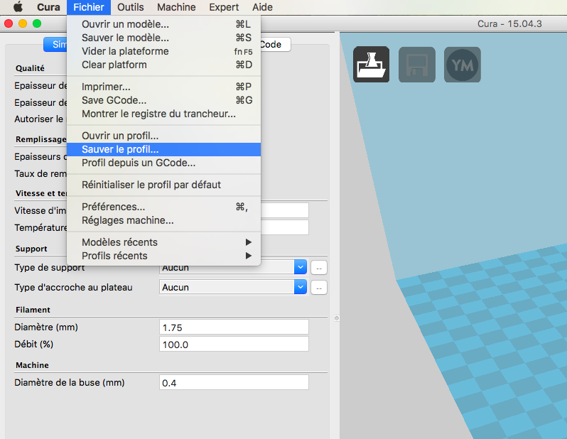Screen dimensions: 567x439
Task: Click the Load model icon
Action: [x=372, y=65]
